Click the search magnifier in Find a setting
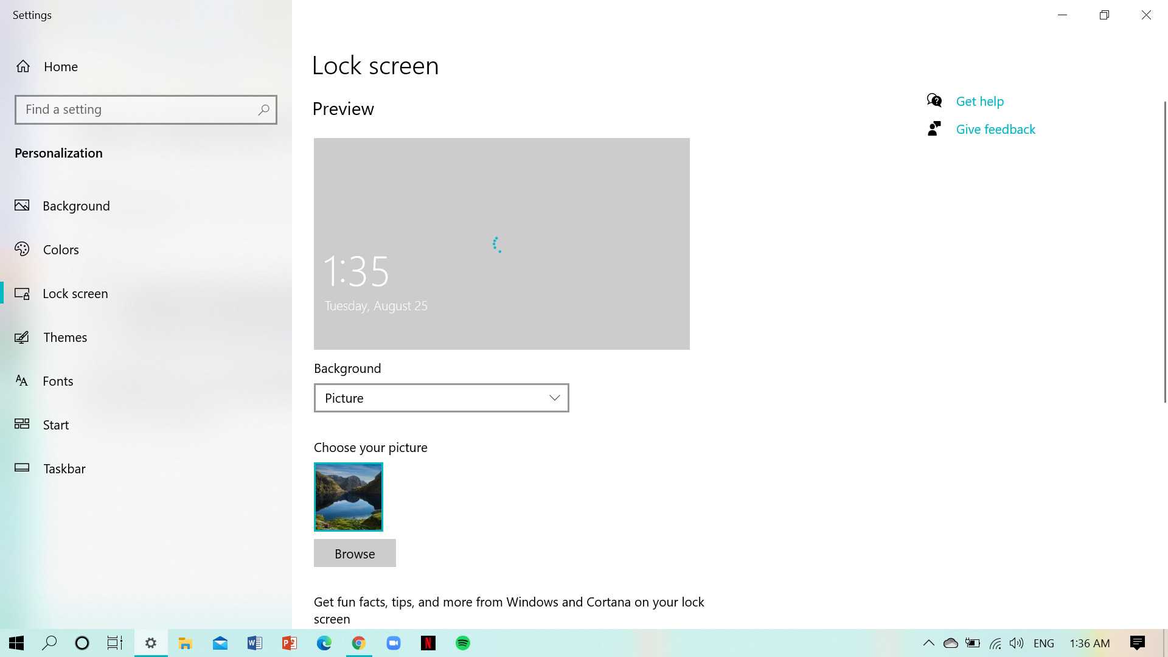Image resolution: width=1168 pixels, height=657 pixels. 263,109
